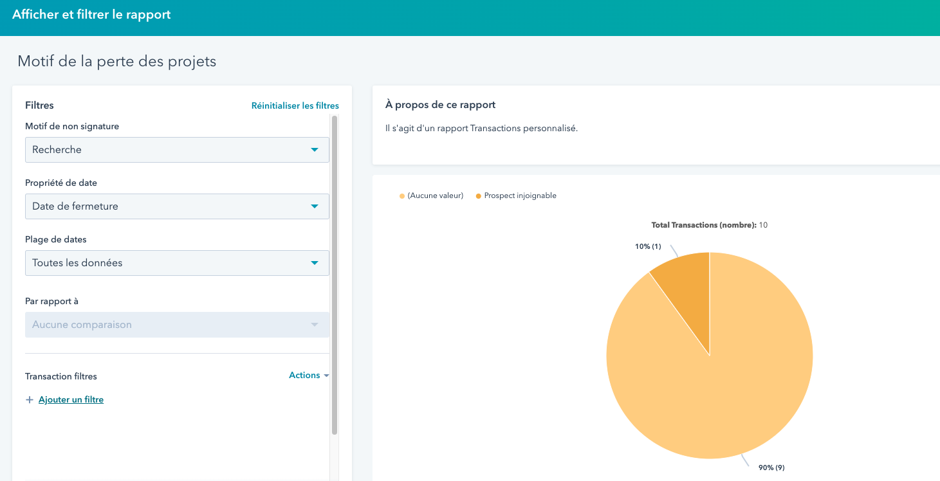940x481 pixels.
Task: Expand the Toutes les données date range dropdown
Action: click(x=177, y=263)
